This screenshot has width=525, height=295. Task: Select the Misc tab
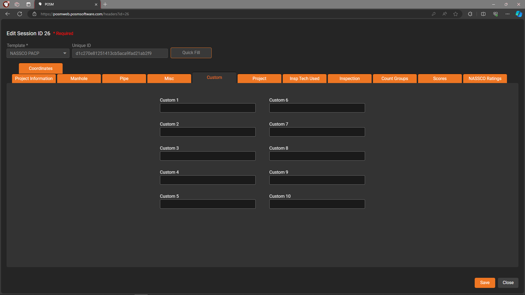click(169, 79)
